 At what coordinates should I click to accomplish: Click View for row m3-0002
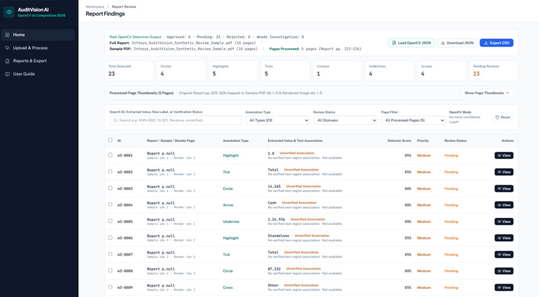(x=504, y=172)
